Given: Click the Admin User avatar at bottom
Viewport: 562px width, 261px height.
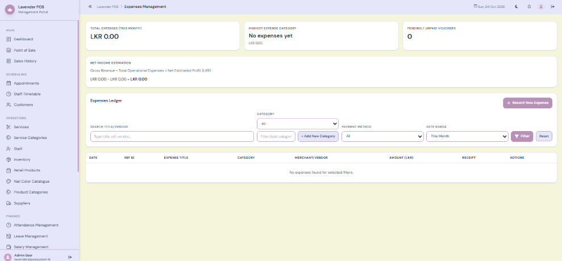Looking at the screenshot, I should [x=7, y=257].
